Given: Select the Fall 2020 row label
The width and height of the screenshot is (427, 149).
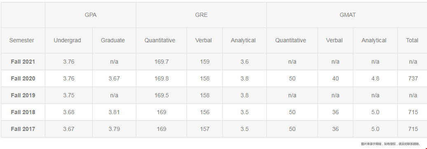Looking at the screenshot, I should 23,78.
